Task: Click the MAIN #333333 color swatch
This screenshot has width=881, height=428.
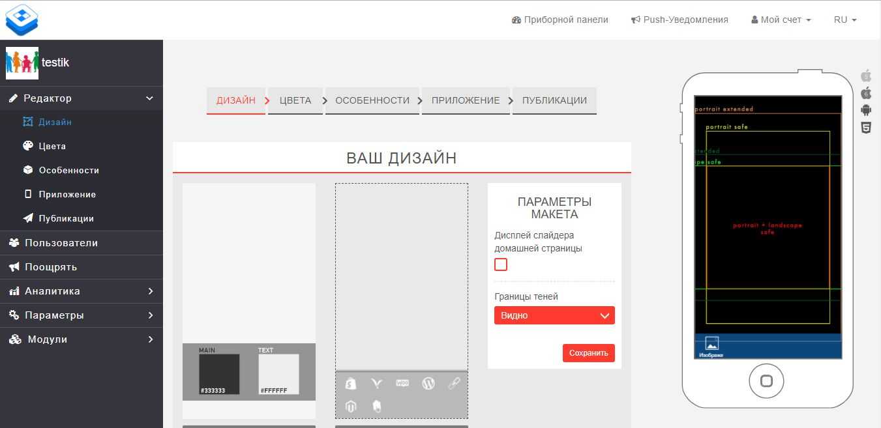Action: 219,374
